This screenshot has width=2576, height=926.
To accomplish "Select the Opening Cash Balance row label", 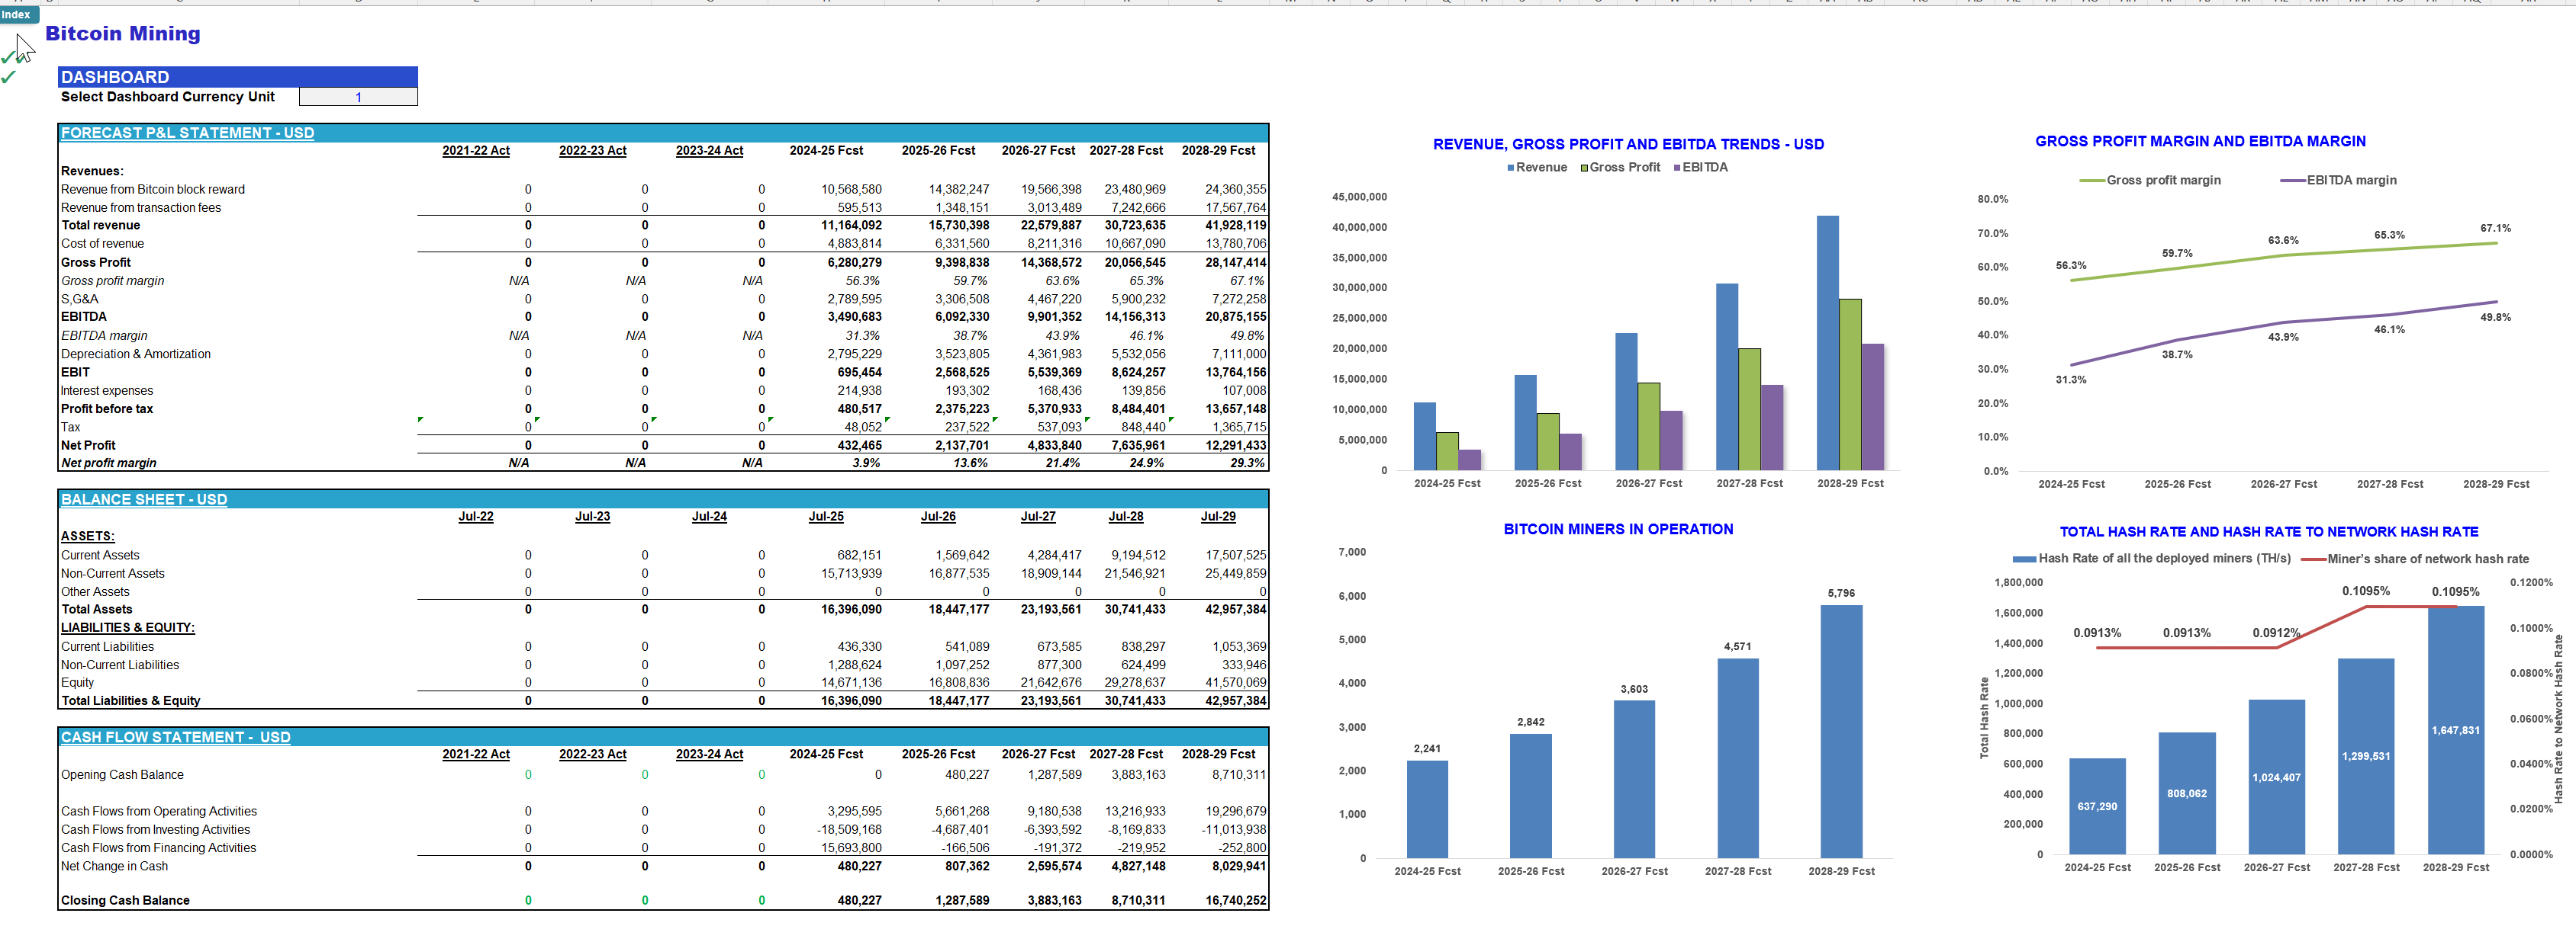I will (x=122, y=775).
